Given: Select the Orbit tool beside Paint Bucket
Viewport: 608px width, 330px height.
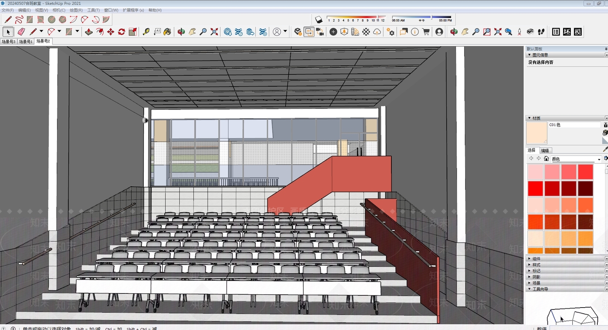Looking at the screenshot, I should [x=181, y=32].
